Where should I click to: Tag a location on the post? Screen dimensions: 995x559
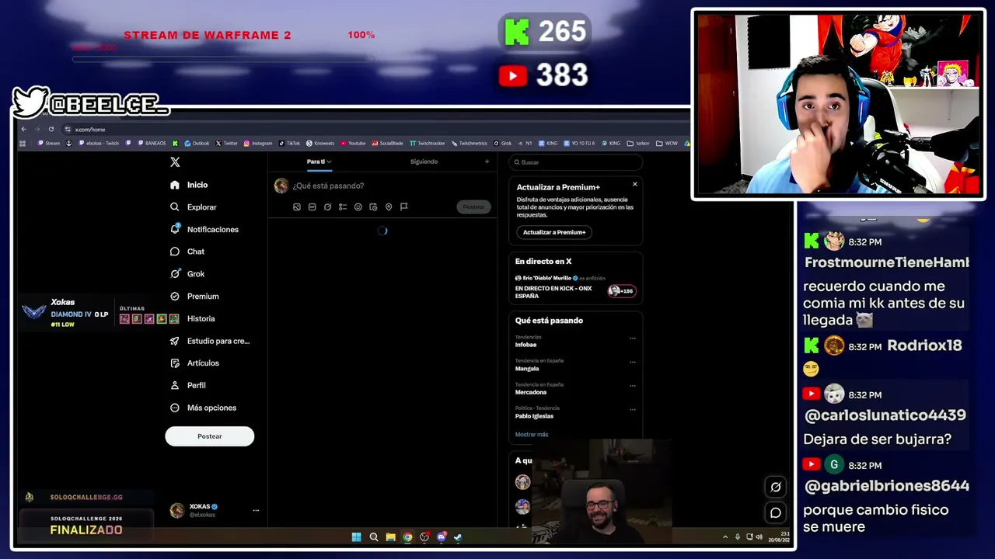[389, 207]
